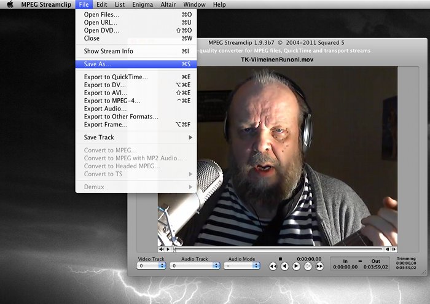The width and height of the screenshot is (430, 304).
Task: Open the List menu
Action: click(x=120, y=4)
